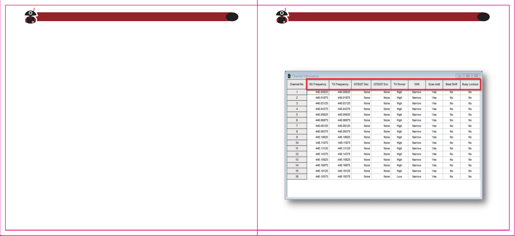Select RX Frequency cell 446.11875 of channel 10
Image resolution: width=515 pixels, height=236 pixels.
[x=318, y=143]
